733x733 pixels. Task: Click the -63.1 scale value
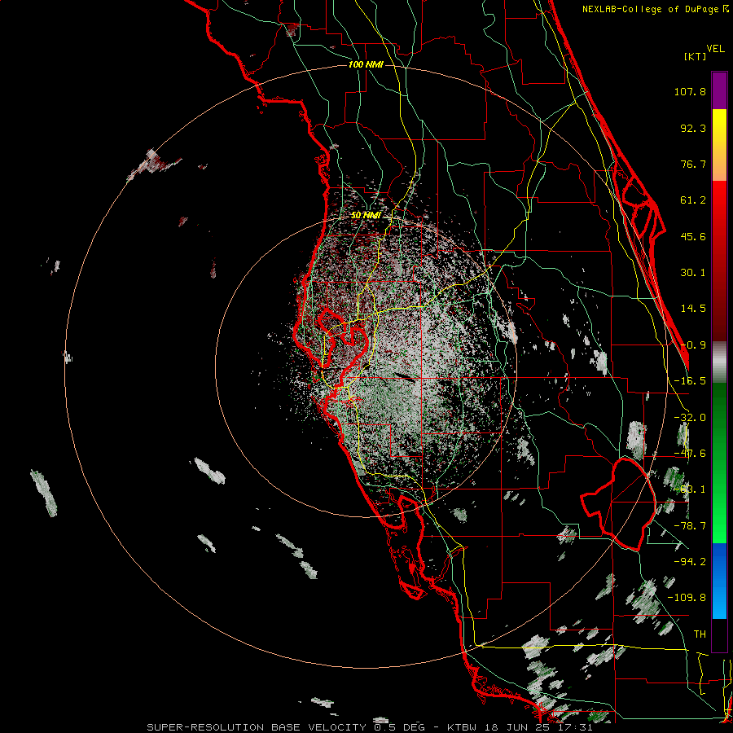[690, 489]
